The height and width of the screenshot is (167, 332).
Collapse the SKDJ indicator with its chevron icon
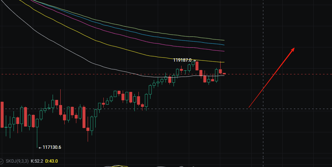[1, 161]
